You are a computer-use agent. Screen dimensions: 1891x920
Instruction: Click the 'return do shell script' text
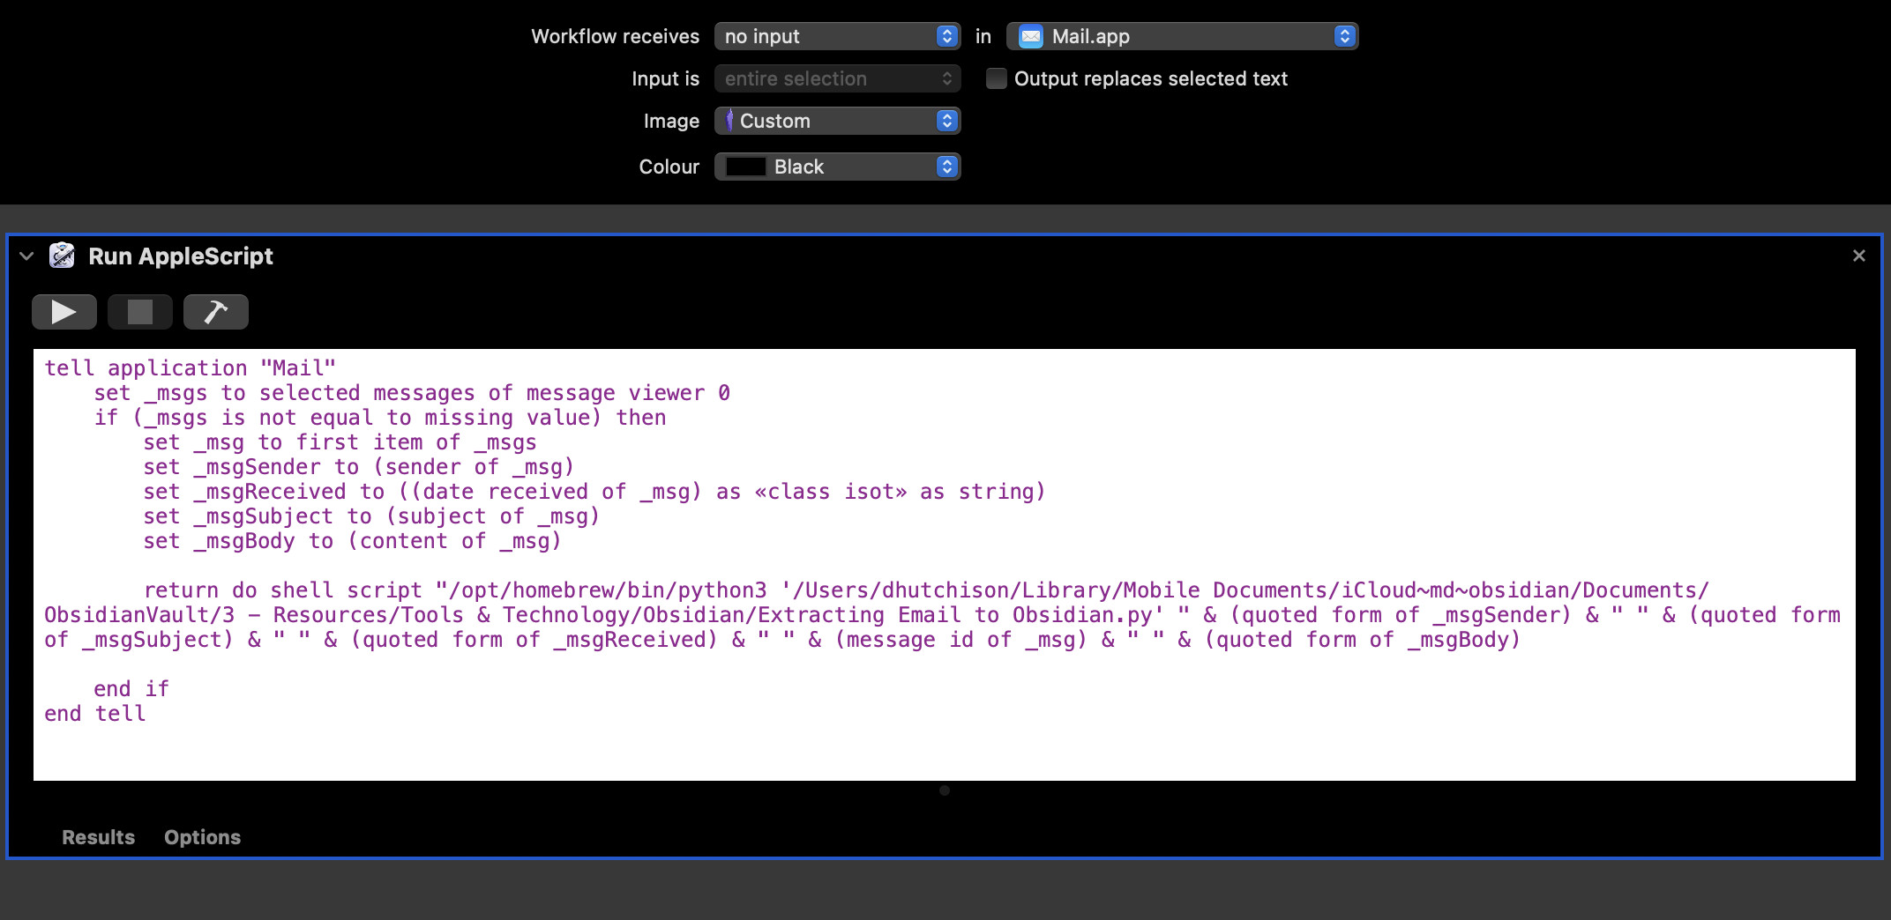[283, 590]
